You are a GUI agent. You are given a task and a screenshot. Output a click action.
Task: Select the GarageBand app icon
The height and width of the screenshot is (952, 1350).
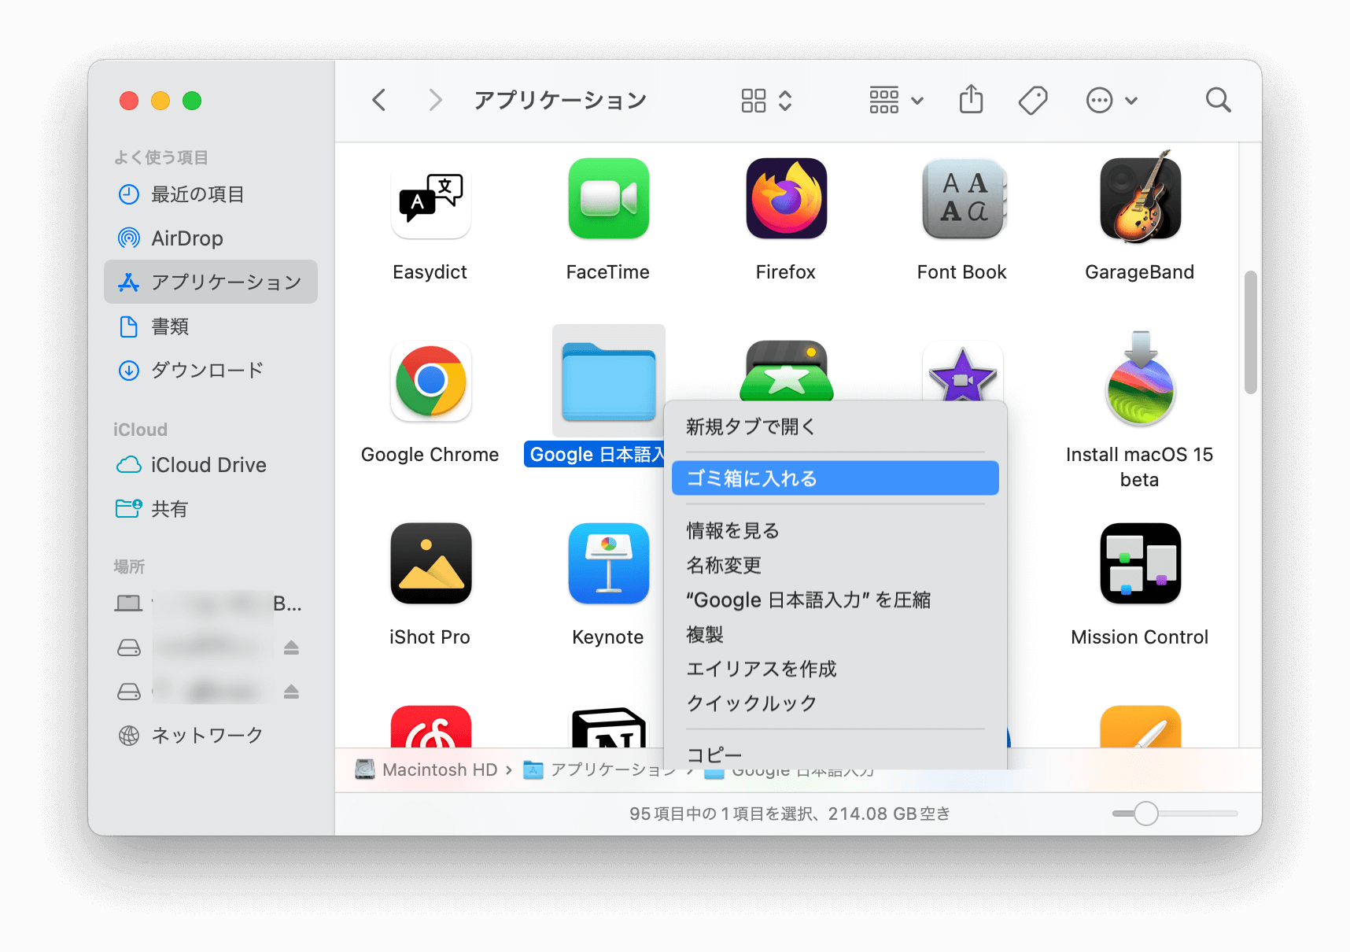[1140, 197]
